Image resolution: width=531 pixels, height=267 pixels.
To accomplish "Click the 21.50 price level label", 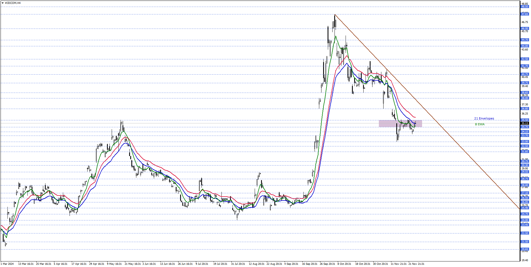I will [x=525, y=242].
